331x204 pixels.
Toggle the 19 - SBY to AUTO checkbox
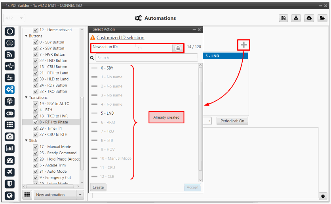pyautogui.click(x=36, y=104)
